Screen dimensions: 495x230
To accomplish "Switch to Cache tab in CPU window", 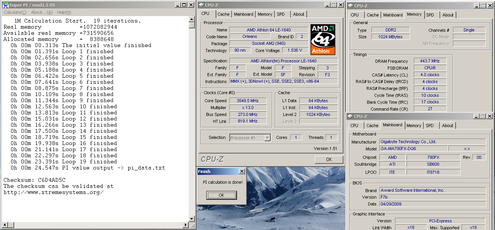I will click(x=224, y=14).
